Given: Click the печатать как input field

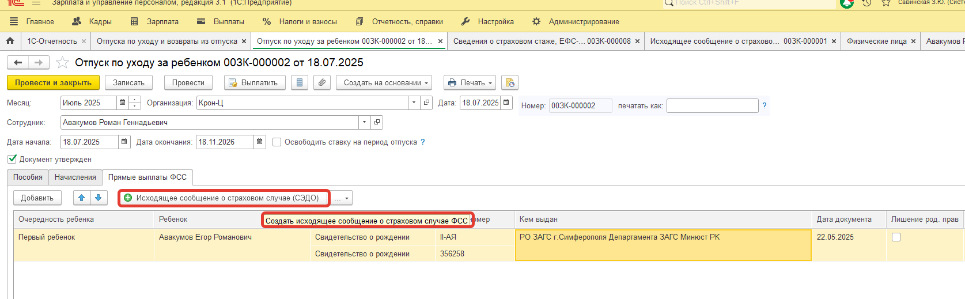Looking at the screenshot, I should 712,106.
